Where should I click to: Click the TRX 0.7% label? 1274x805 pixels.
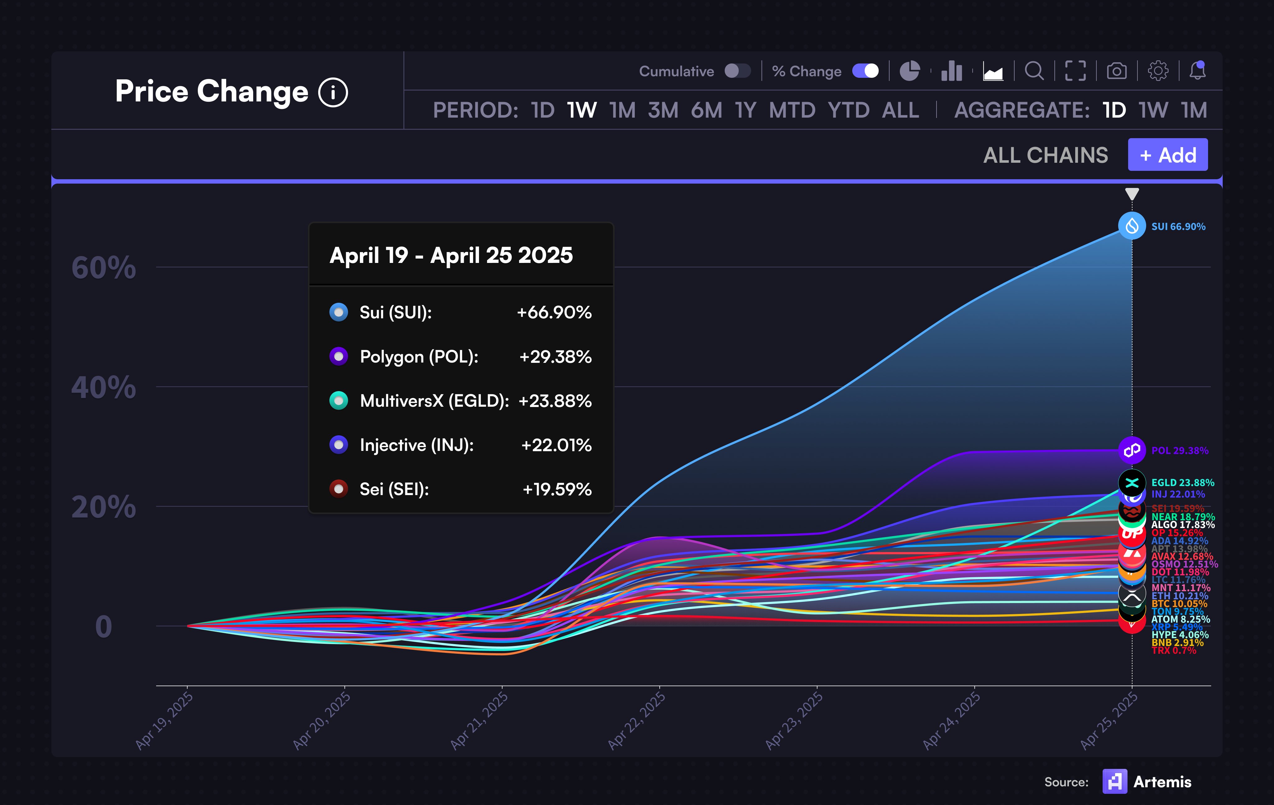pyautogui.click(x=1174, y=650)
